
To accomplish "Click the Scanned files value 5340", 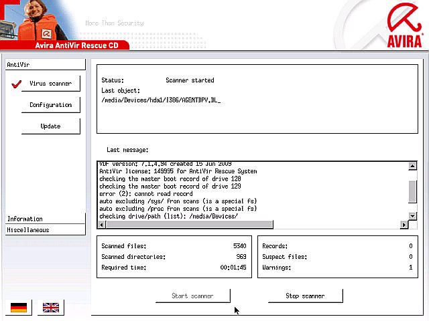I will (240, 246).
